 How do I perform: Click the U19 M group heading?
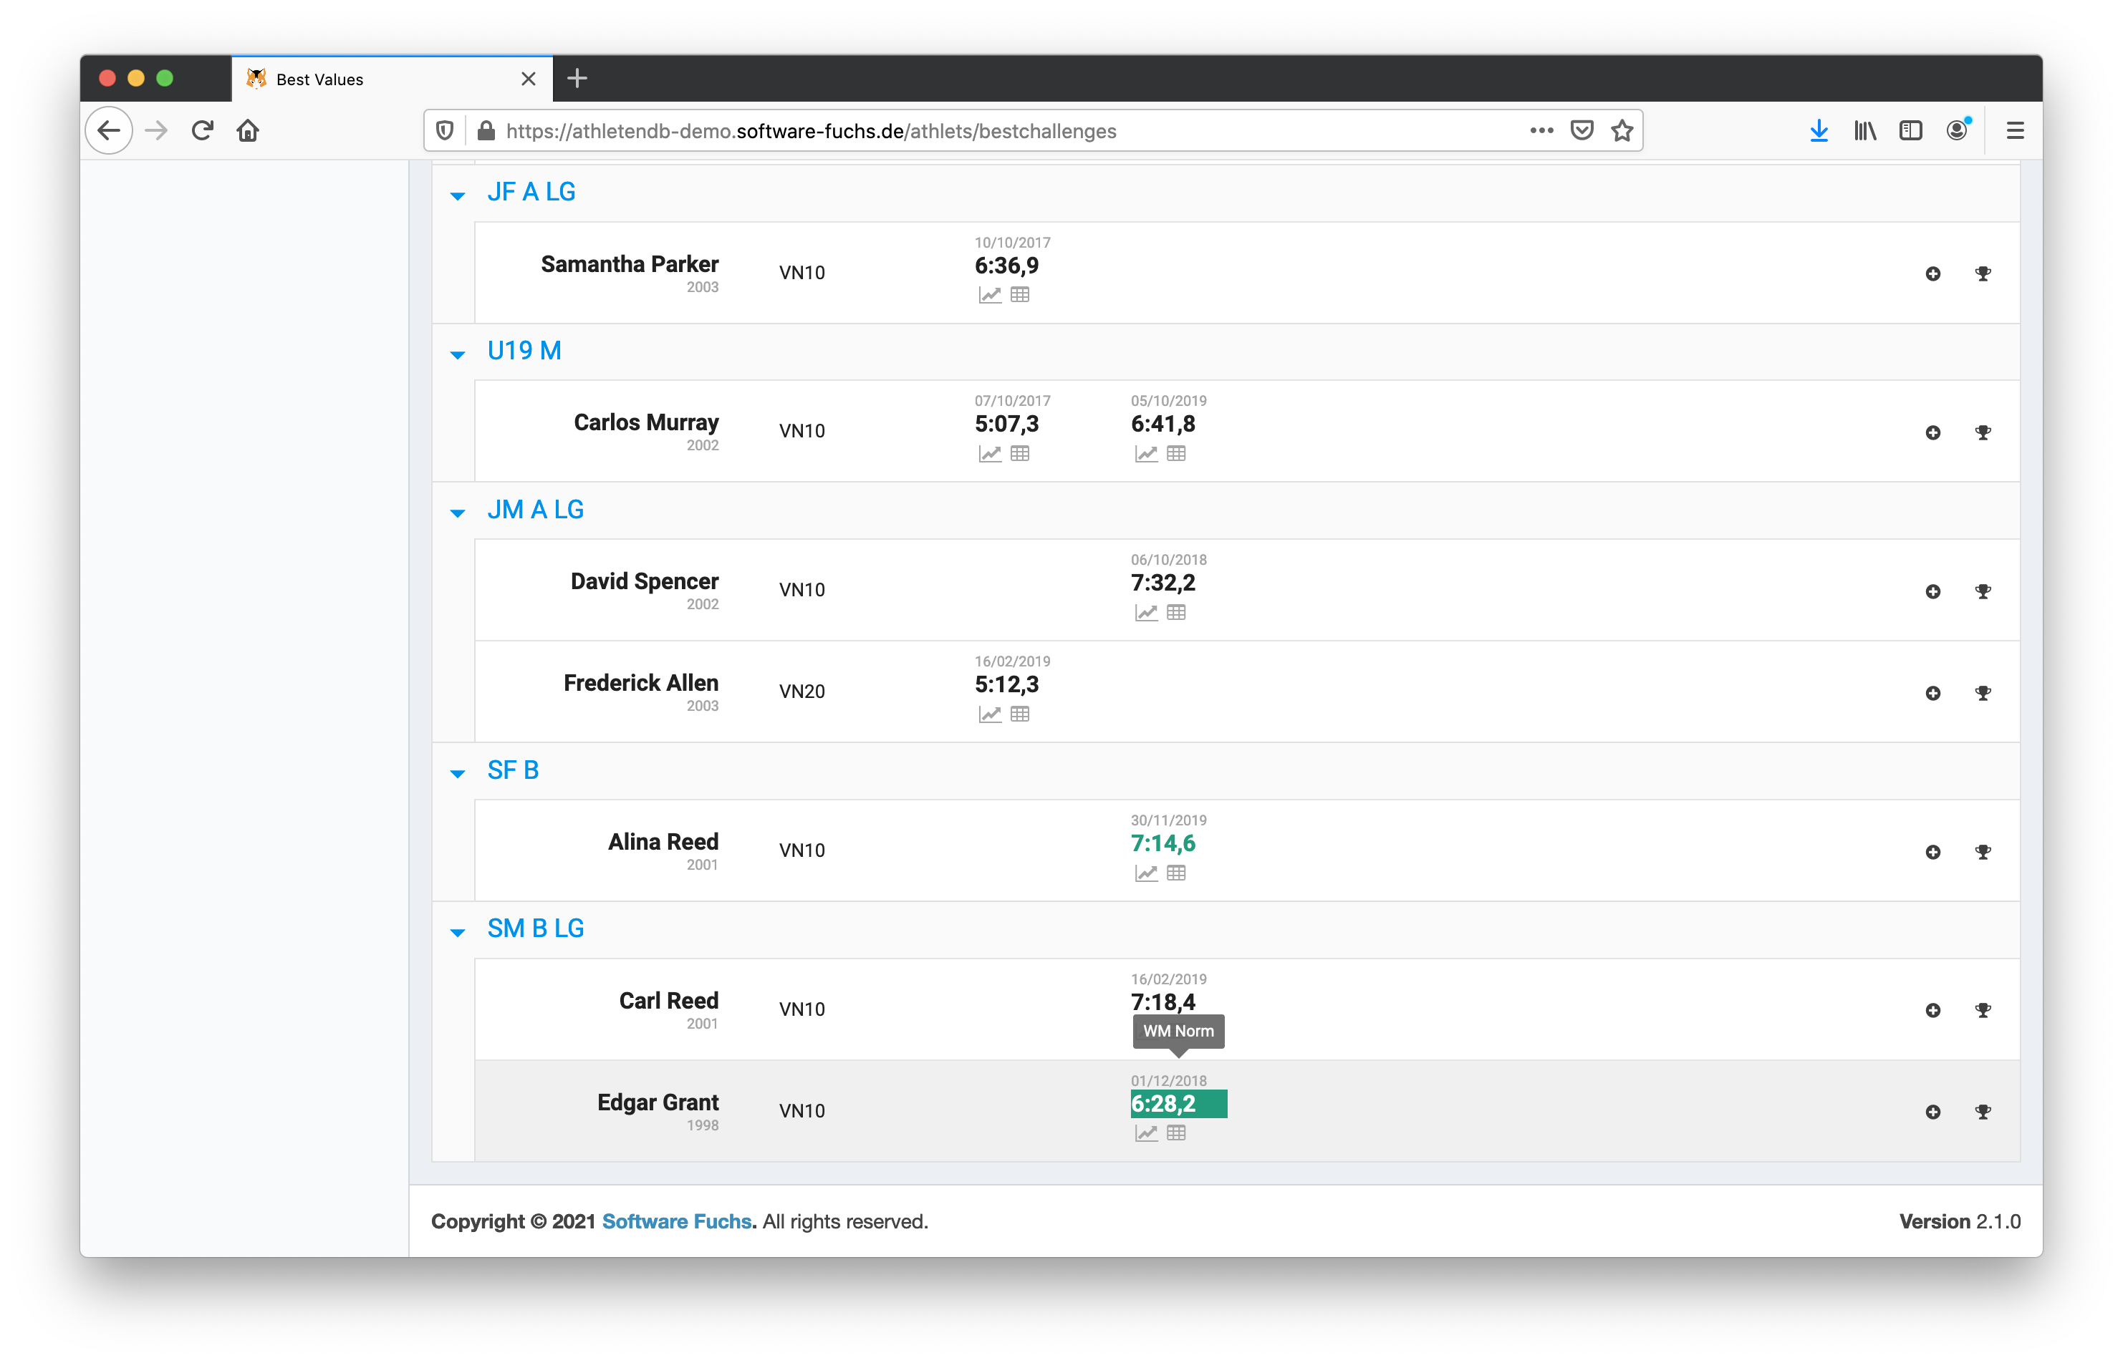click(x=524, y=351)
